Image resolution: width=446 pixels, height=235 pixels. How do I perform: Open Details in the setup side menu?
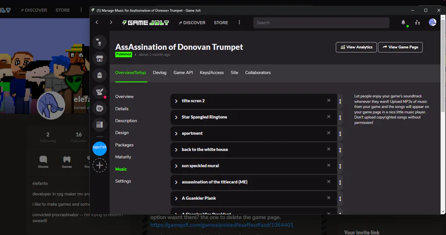(x=122, y=109)
